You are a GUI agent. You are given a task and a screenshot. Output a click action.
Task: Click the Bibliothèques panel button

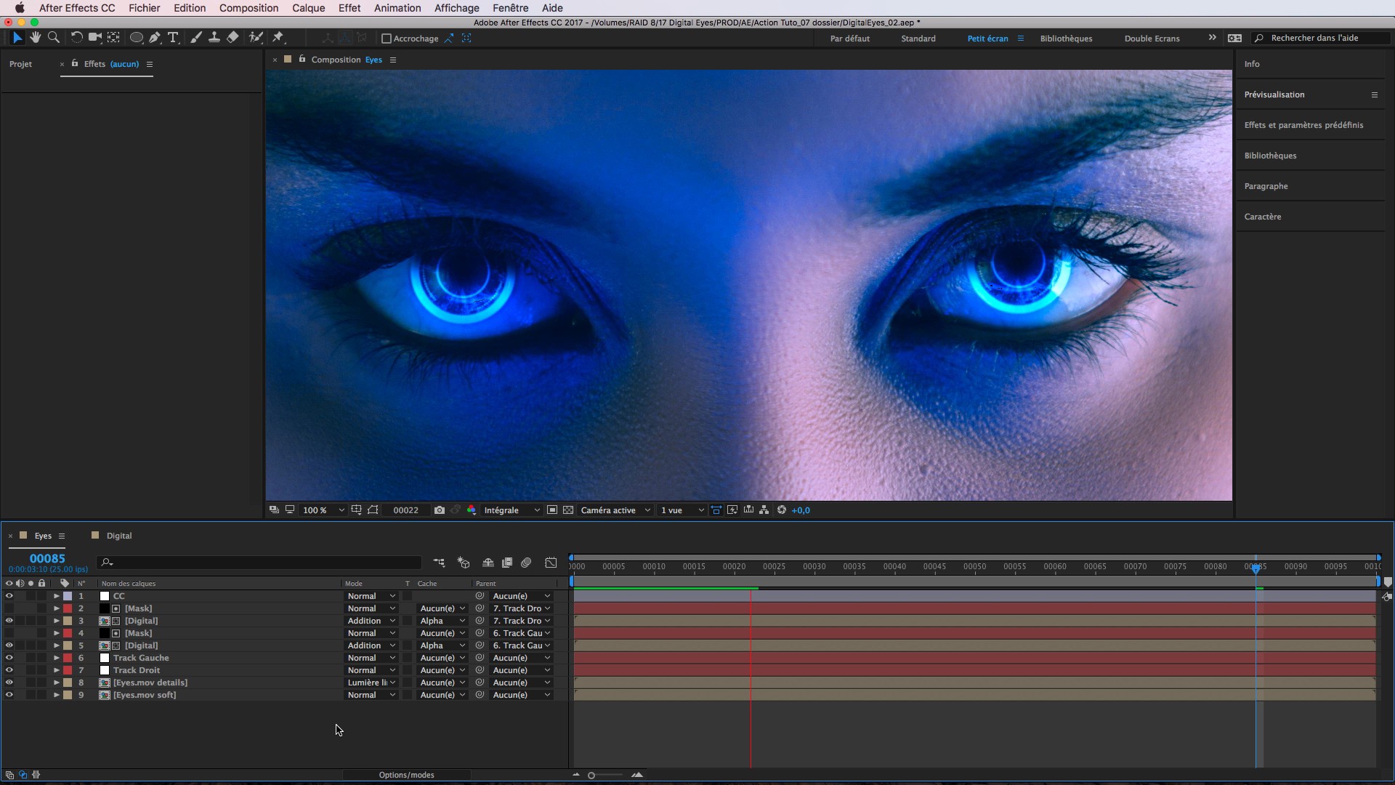[x=1269, y=156]
